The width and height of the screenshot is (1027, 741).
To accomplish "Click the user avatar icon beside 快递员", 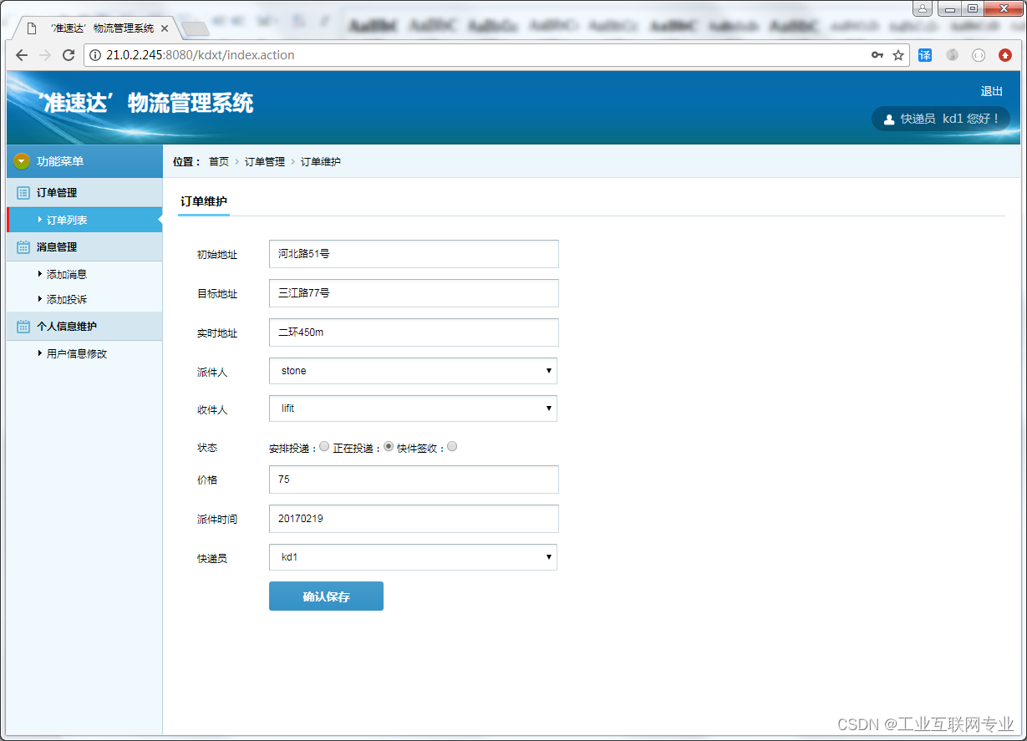I will click(889, 119).
